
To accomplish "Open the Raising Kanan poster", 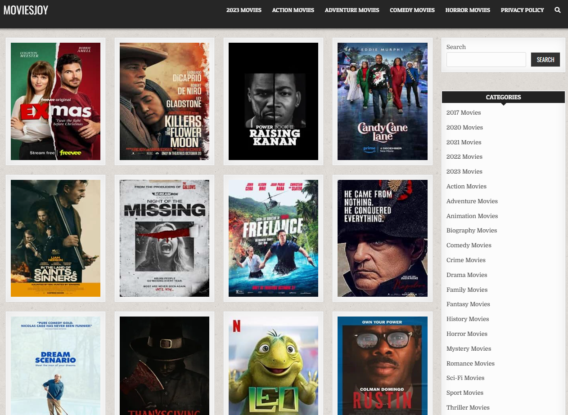I will tap(273, 101).
